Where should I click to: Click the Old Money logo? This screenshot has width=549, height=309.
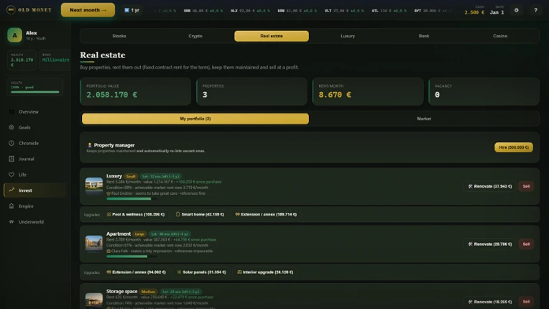click(29, 10)
